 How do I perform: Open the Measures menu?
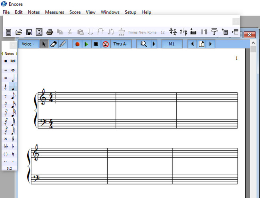pos(54,12)
